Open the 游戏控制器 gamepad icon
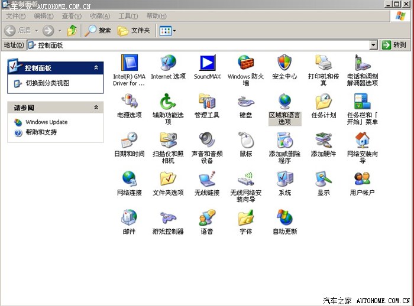The width and height of the screenshot is (414, 306). tap(168, 218)
